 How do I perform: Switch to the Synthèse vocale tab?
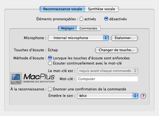click(102, 9)
